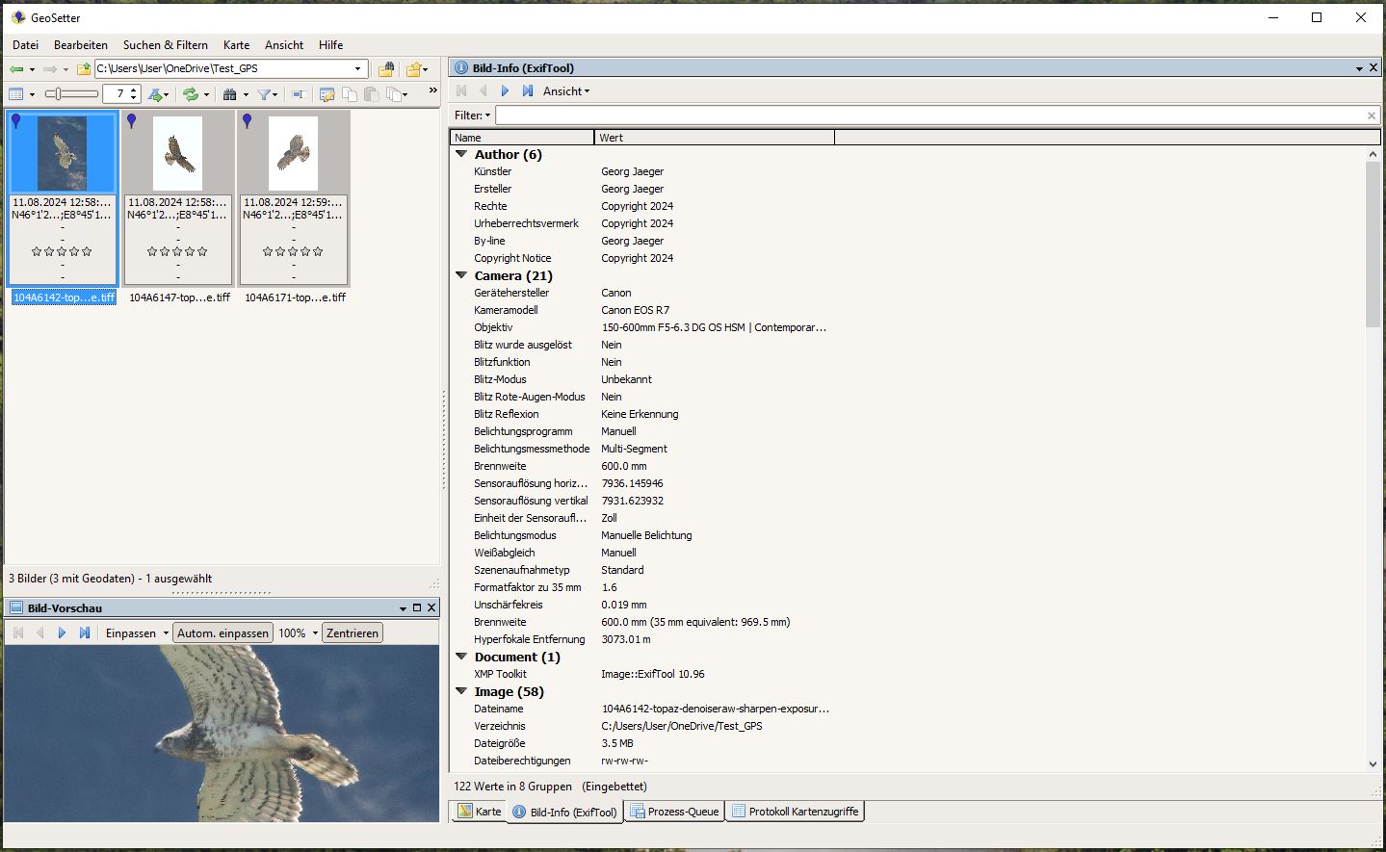The width and height of the screenshot is (1386, 852).
Task: Click the Zentrieren button
Action: pyautogui.click(x=352, y=633)
